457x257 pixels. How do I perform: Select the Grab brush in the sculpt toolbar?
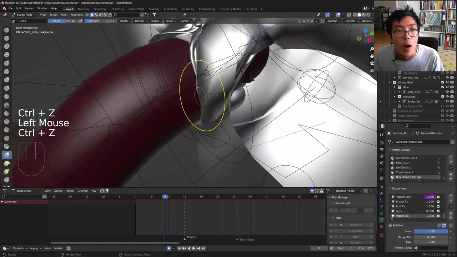click(6, 155)
